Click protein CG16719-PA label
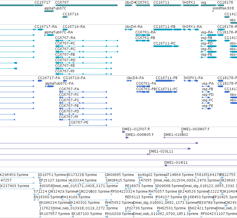This screenshot has height=218, width=237. tap(74, 78)
